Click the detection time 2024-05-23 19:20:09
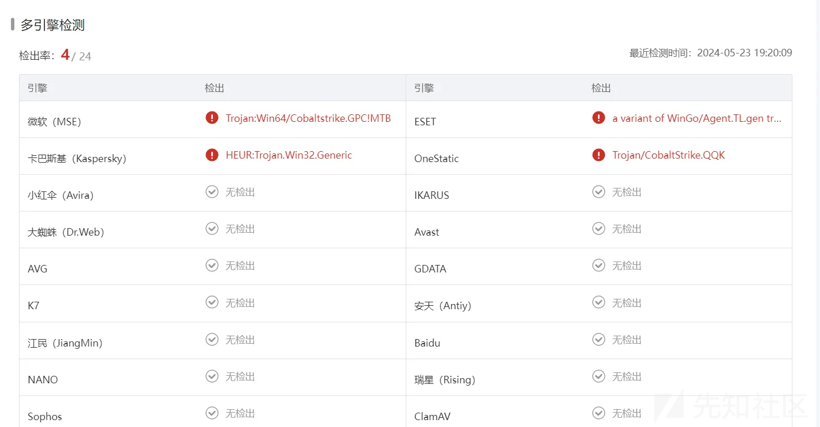The width and height of the screenshot is (820, 427). [745, 53]
